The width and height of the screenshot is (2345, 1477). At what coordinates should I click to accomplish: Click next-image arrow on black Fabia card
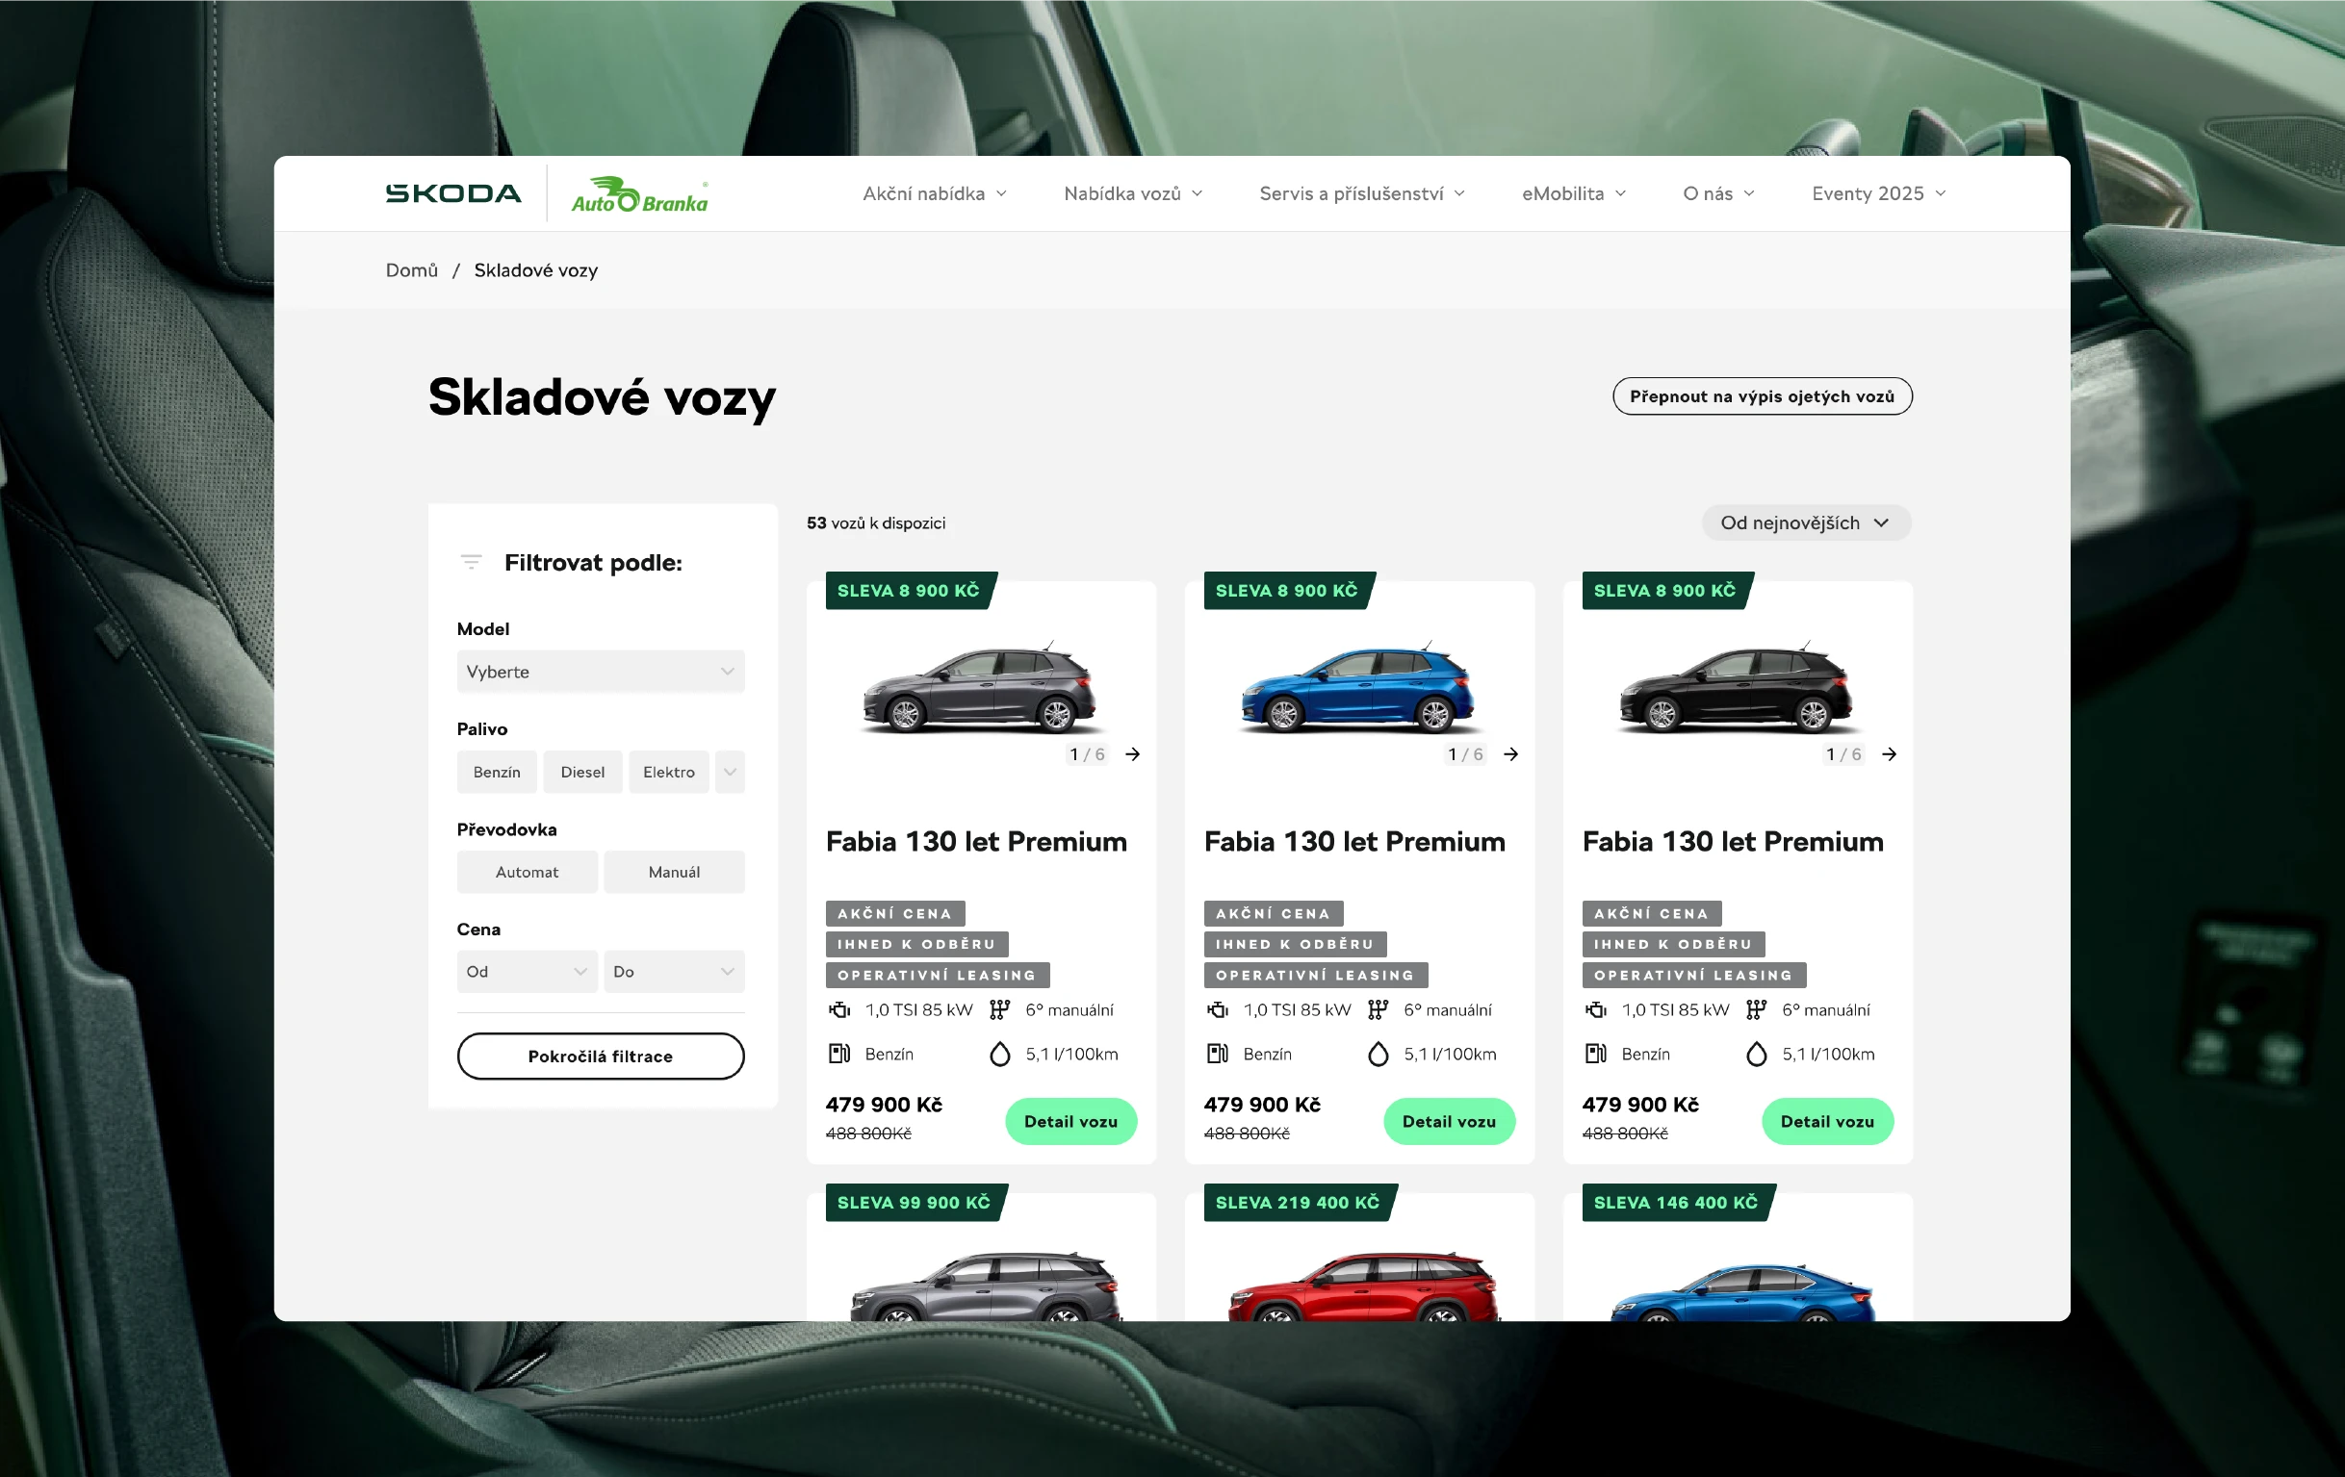pos(1889,753)
